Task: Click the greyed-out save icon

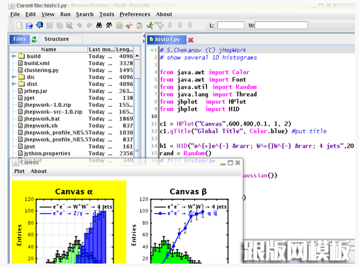Action: tap(49, 25)
